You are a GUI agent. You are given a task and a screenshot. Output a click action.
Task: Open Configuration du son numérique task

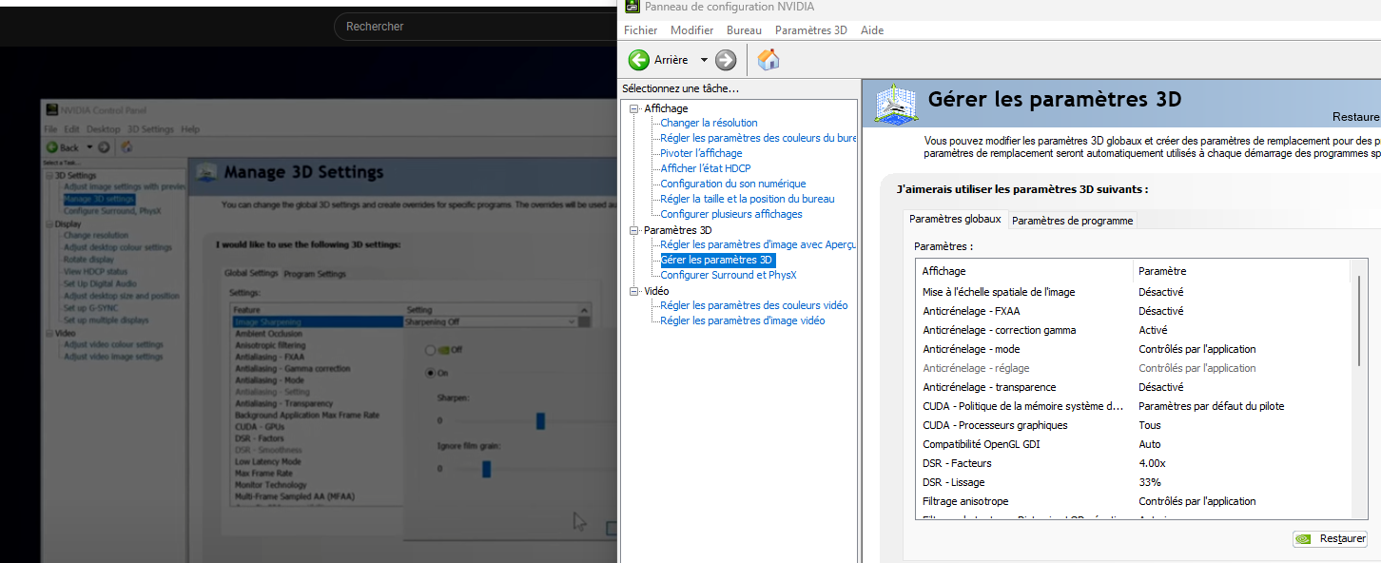click(732, 184)
